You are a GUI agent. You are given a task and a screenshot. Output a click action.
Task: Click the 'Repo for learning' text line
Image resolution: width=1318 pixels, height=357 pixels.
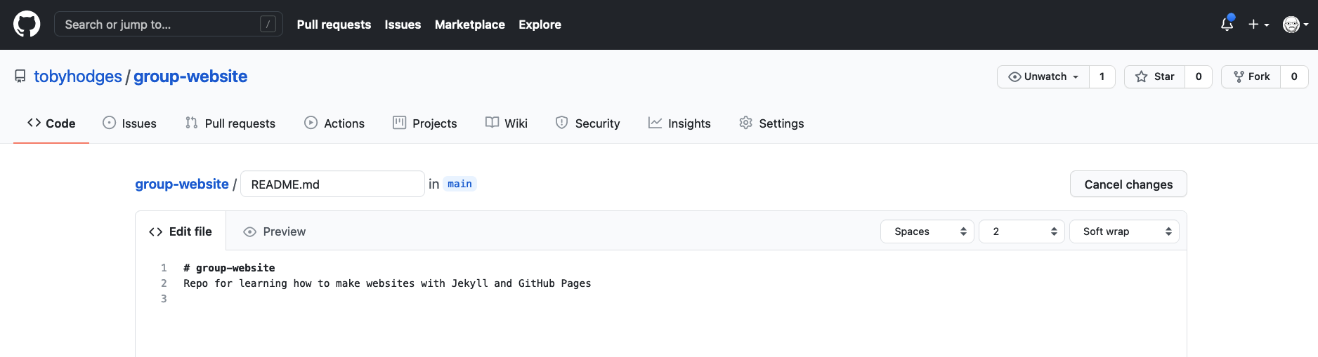(387, 283)
